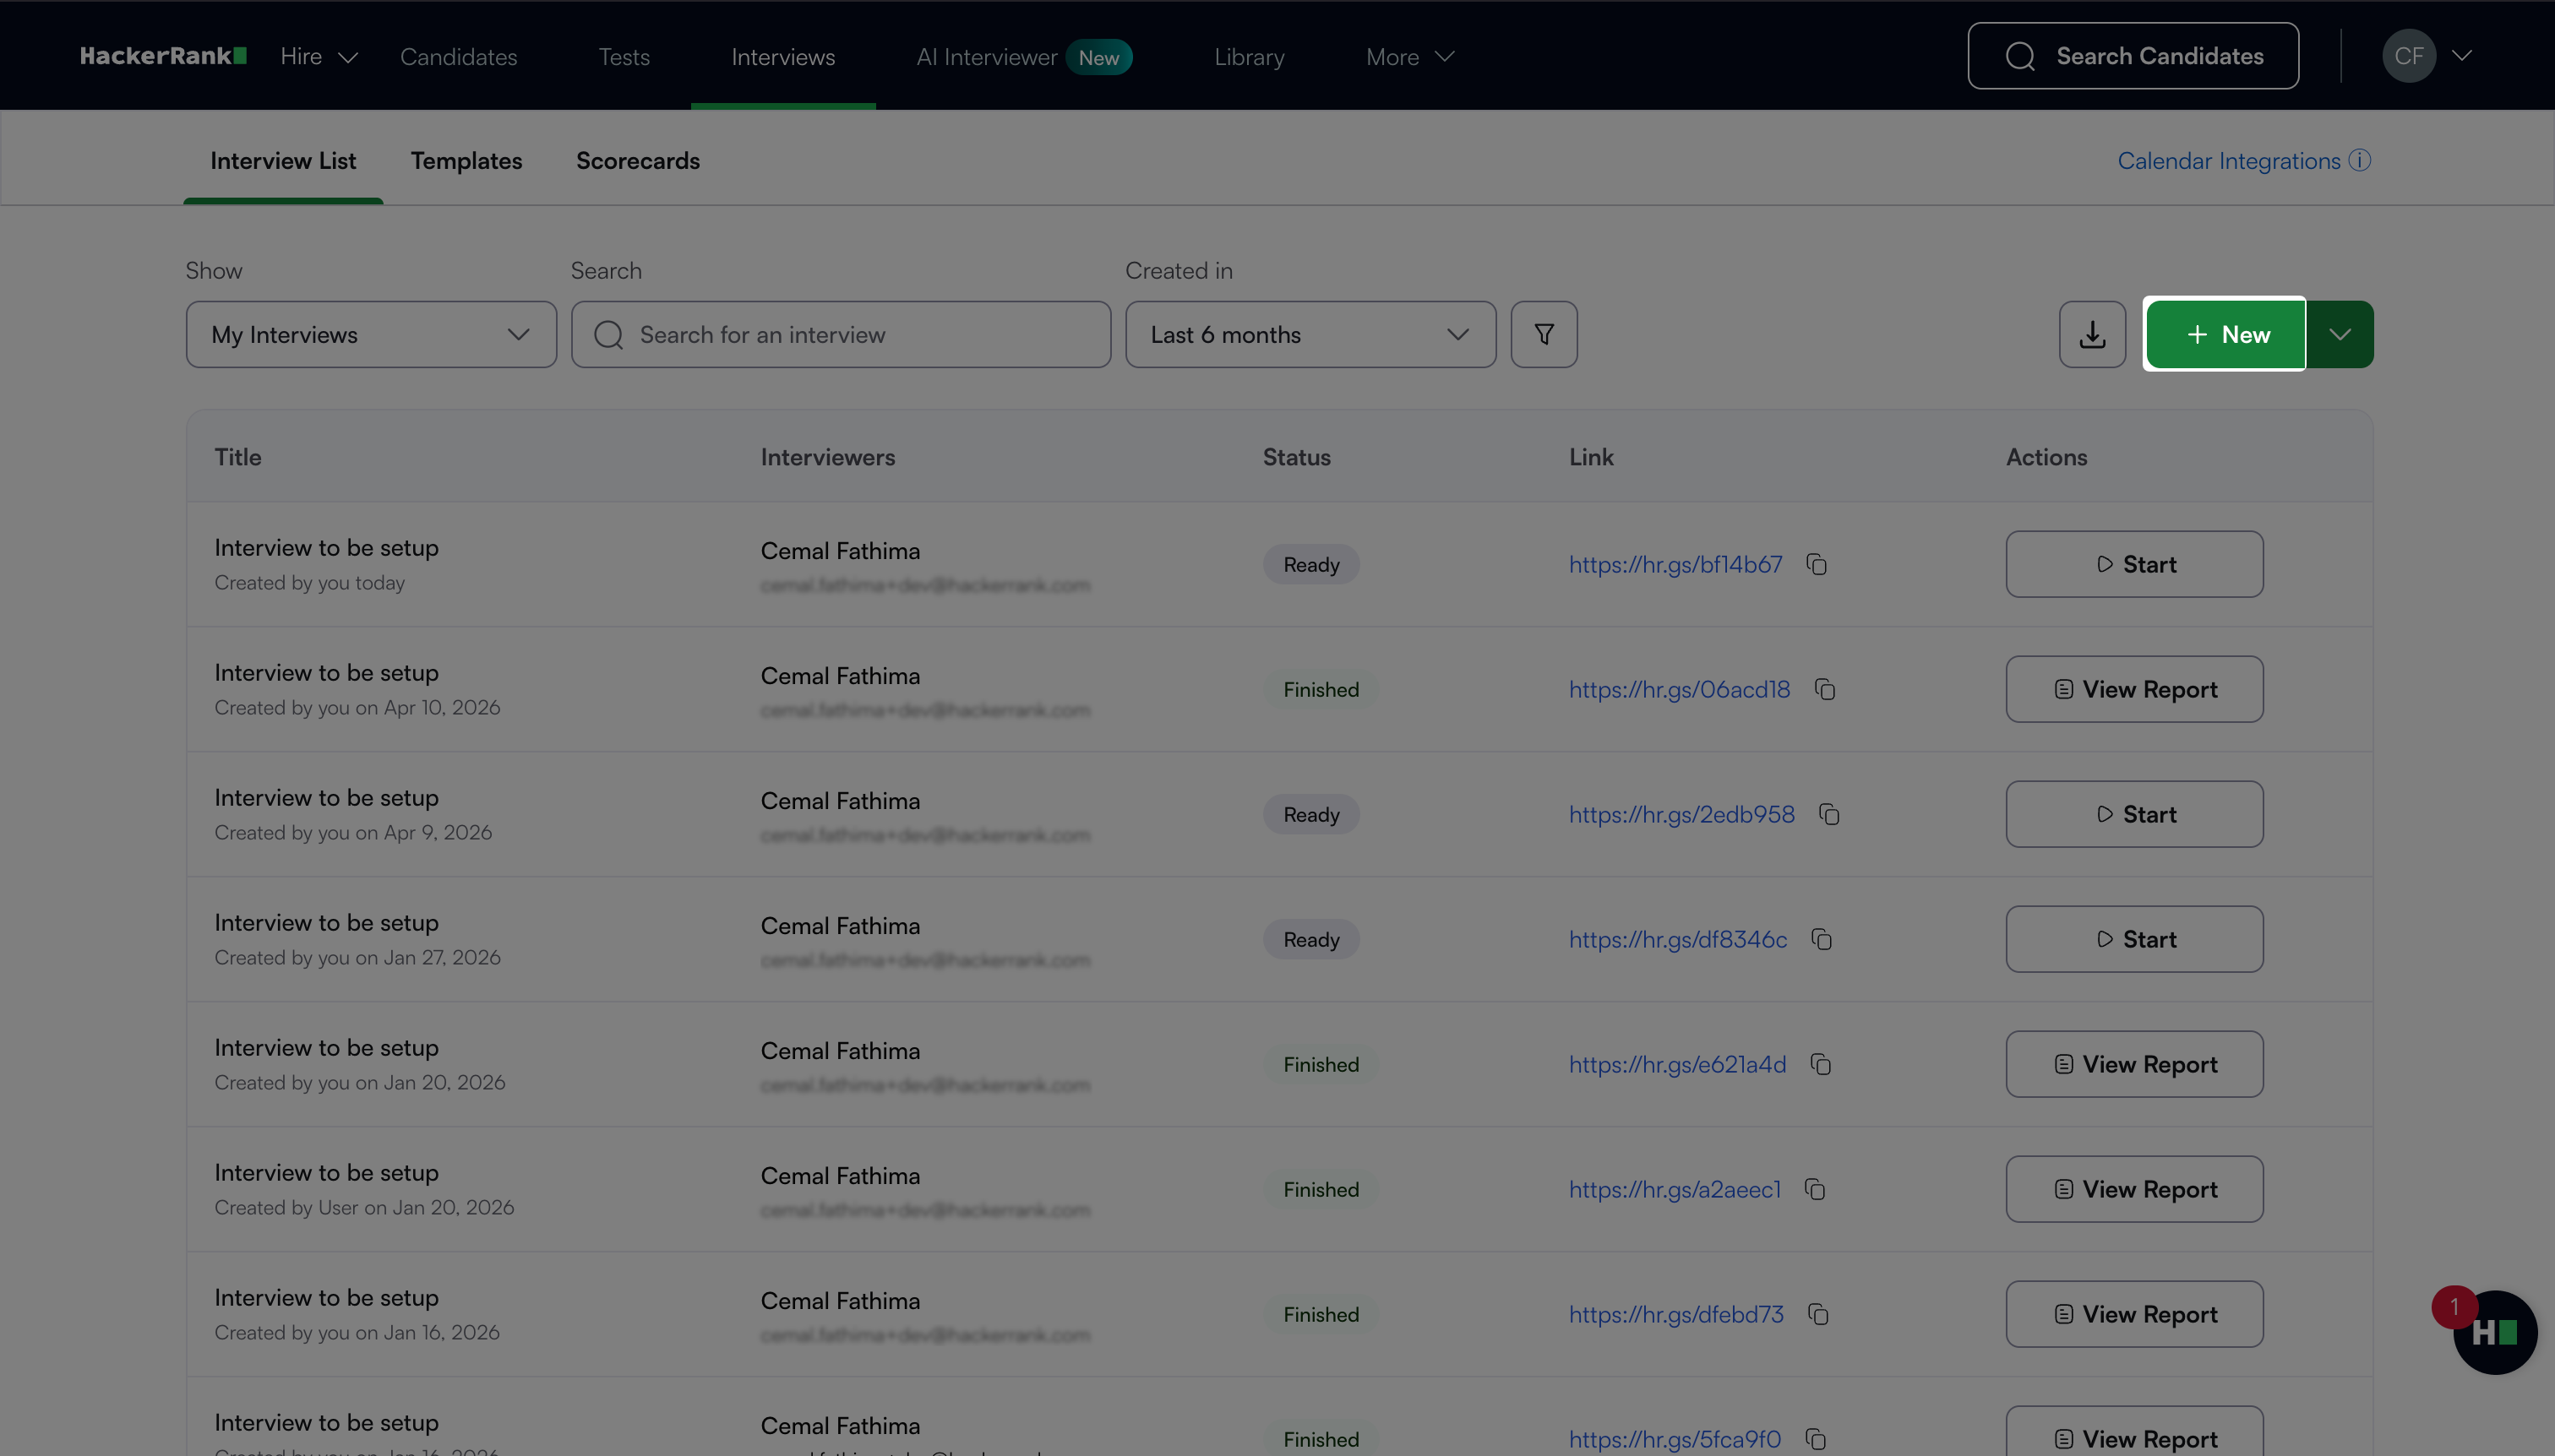Copy the hr.gs/2edb958 link

pos(1830,815)
